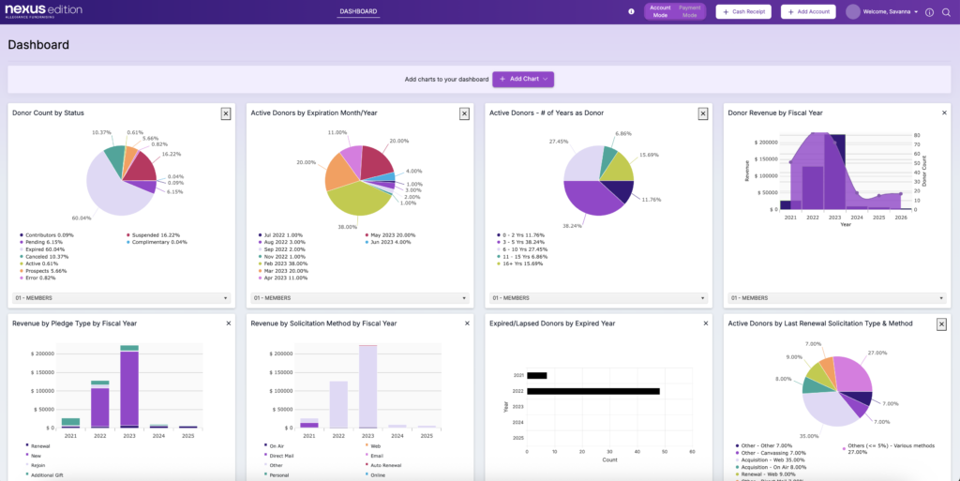
Task: Switch to Payment Mode
Action: pyautogui.click(x=689, y=11)
